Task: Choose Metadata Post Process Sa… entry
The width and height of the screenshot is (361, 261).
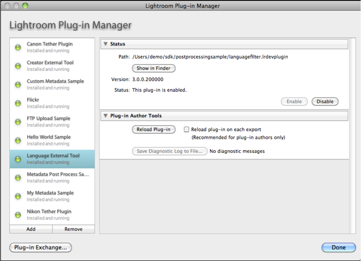Action: (52, 178)
